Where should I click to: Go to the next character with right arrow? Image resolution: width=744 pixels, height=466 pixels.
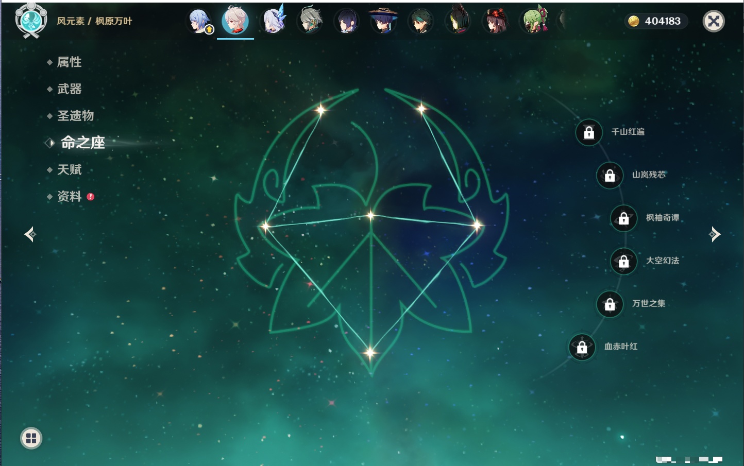coord(715,234)
